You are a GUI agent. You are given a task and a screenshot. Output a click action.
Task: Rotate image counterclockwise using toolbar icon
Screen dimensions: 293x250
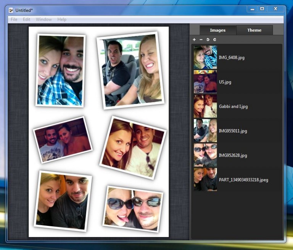(x=208, y=39)
